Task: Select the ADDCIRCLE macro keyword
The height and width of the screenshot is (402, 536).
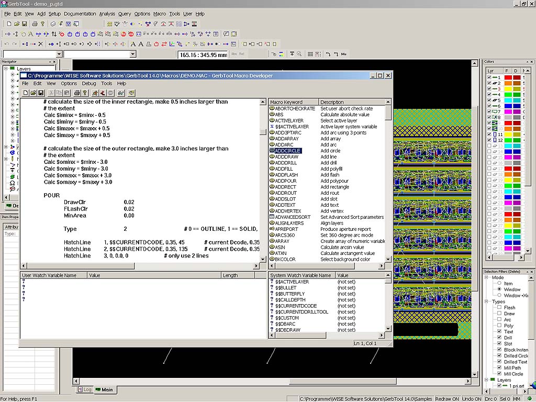Action: tap(287, 151)
